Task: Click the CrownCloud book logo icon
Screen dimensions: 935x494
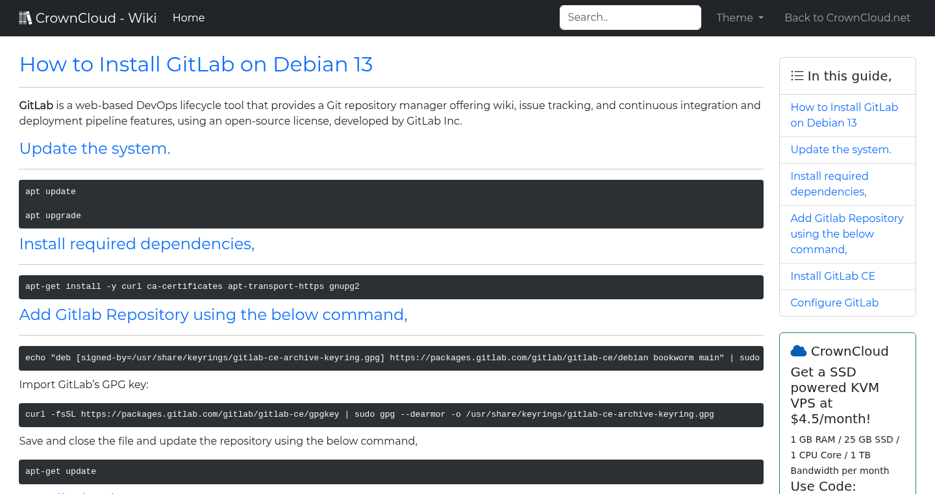Action: [x=25, y=17]
